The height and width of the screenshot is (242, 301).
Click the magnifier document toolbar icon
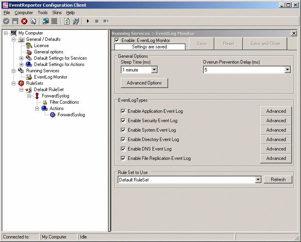click(x=33, y=21)
